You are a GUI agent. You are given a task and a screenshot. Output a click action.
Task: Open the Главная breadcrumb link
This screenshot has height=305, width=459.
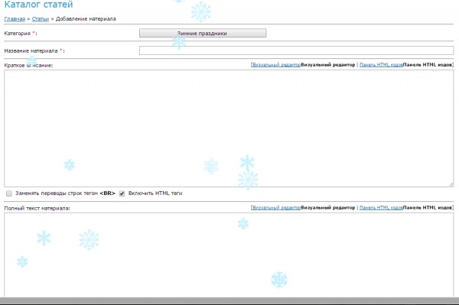point(15,18)
